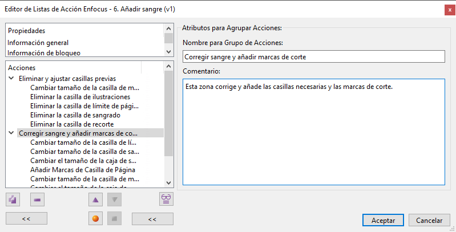Viewport: 456px width, 232px height.
Task: Select 'Cambiar tamaño de la casilla de sa...'
Action: [x=84, y=151]
